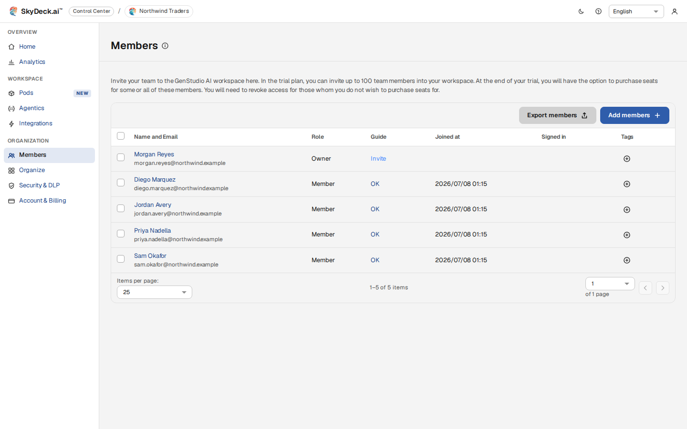
Task: Click Control Center breadcrumb
Action: click(92, 11)
